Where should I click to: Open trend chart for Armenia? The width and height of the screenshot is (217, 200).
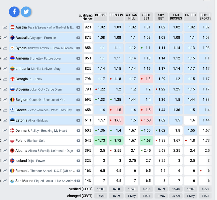[x=5, y=58]
